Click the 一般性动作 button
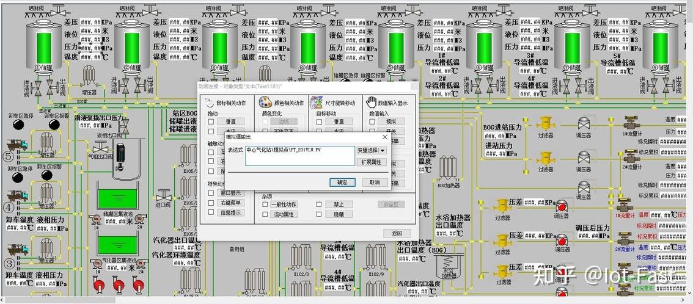 pyautogui.click(x=284, y=204)
